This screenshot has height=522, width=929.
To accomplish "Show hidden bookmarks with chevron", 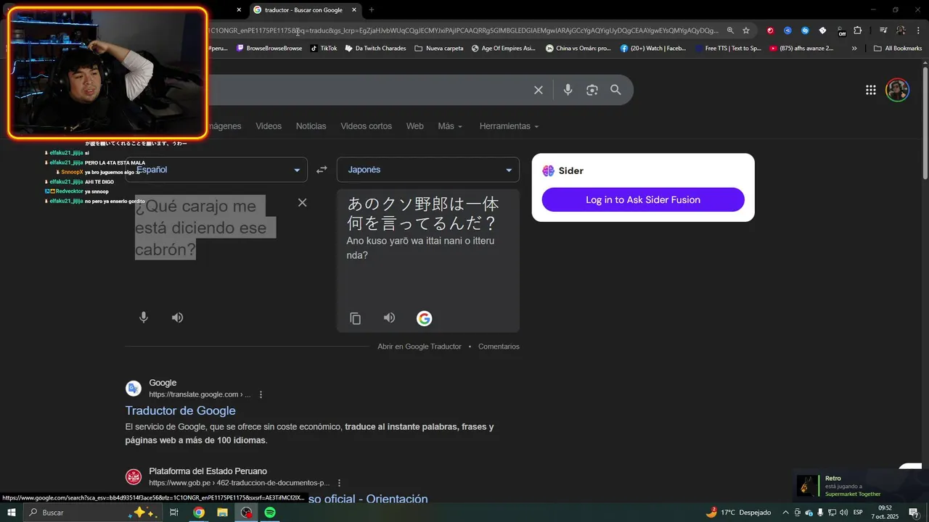I will (x=854, y=49).
